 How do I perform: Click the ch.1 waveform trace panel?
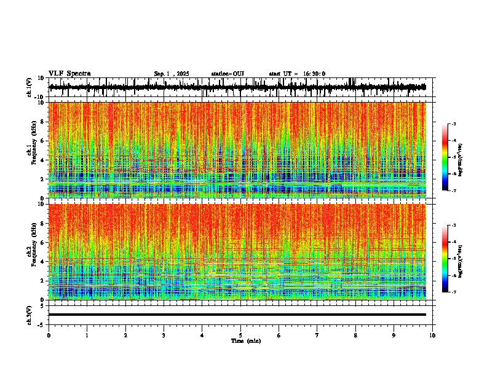242,87
